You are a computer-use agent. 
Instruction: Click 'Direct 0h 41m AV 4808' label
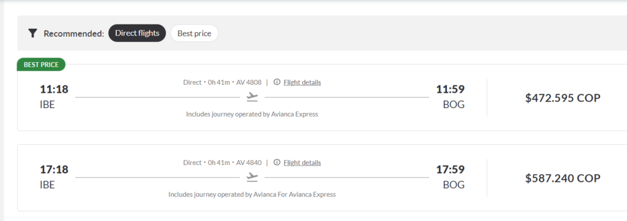(x=222, y=82)
